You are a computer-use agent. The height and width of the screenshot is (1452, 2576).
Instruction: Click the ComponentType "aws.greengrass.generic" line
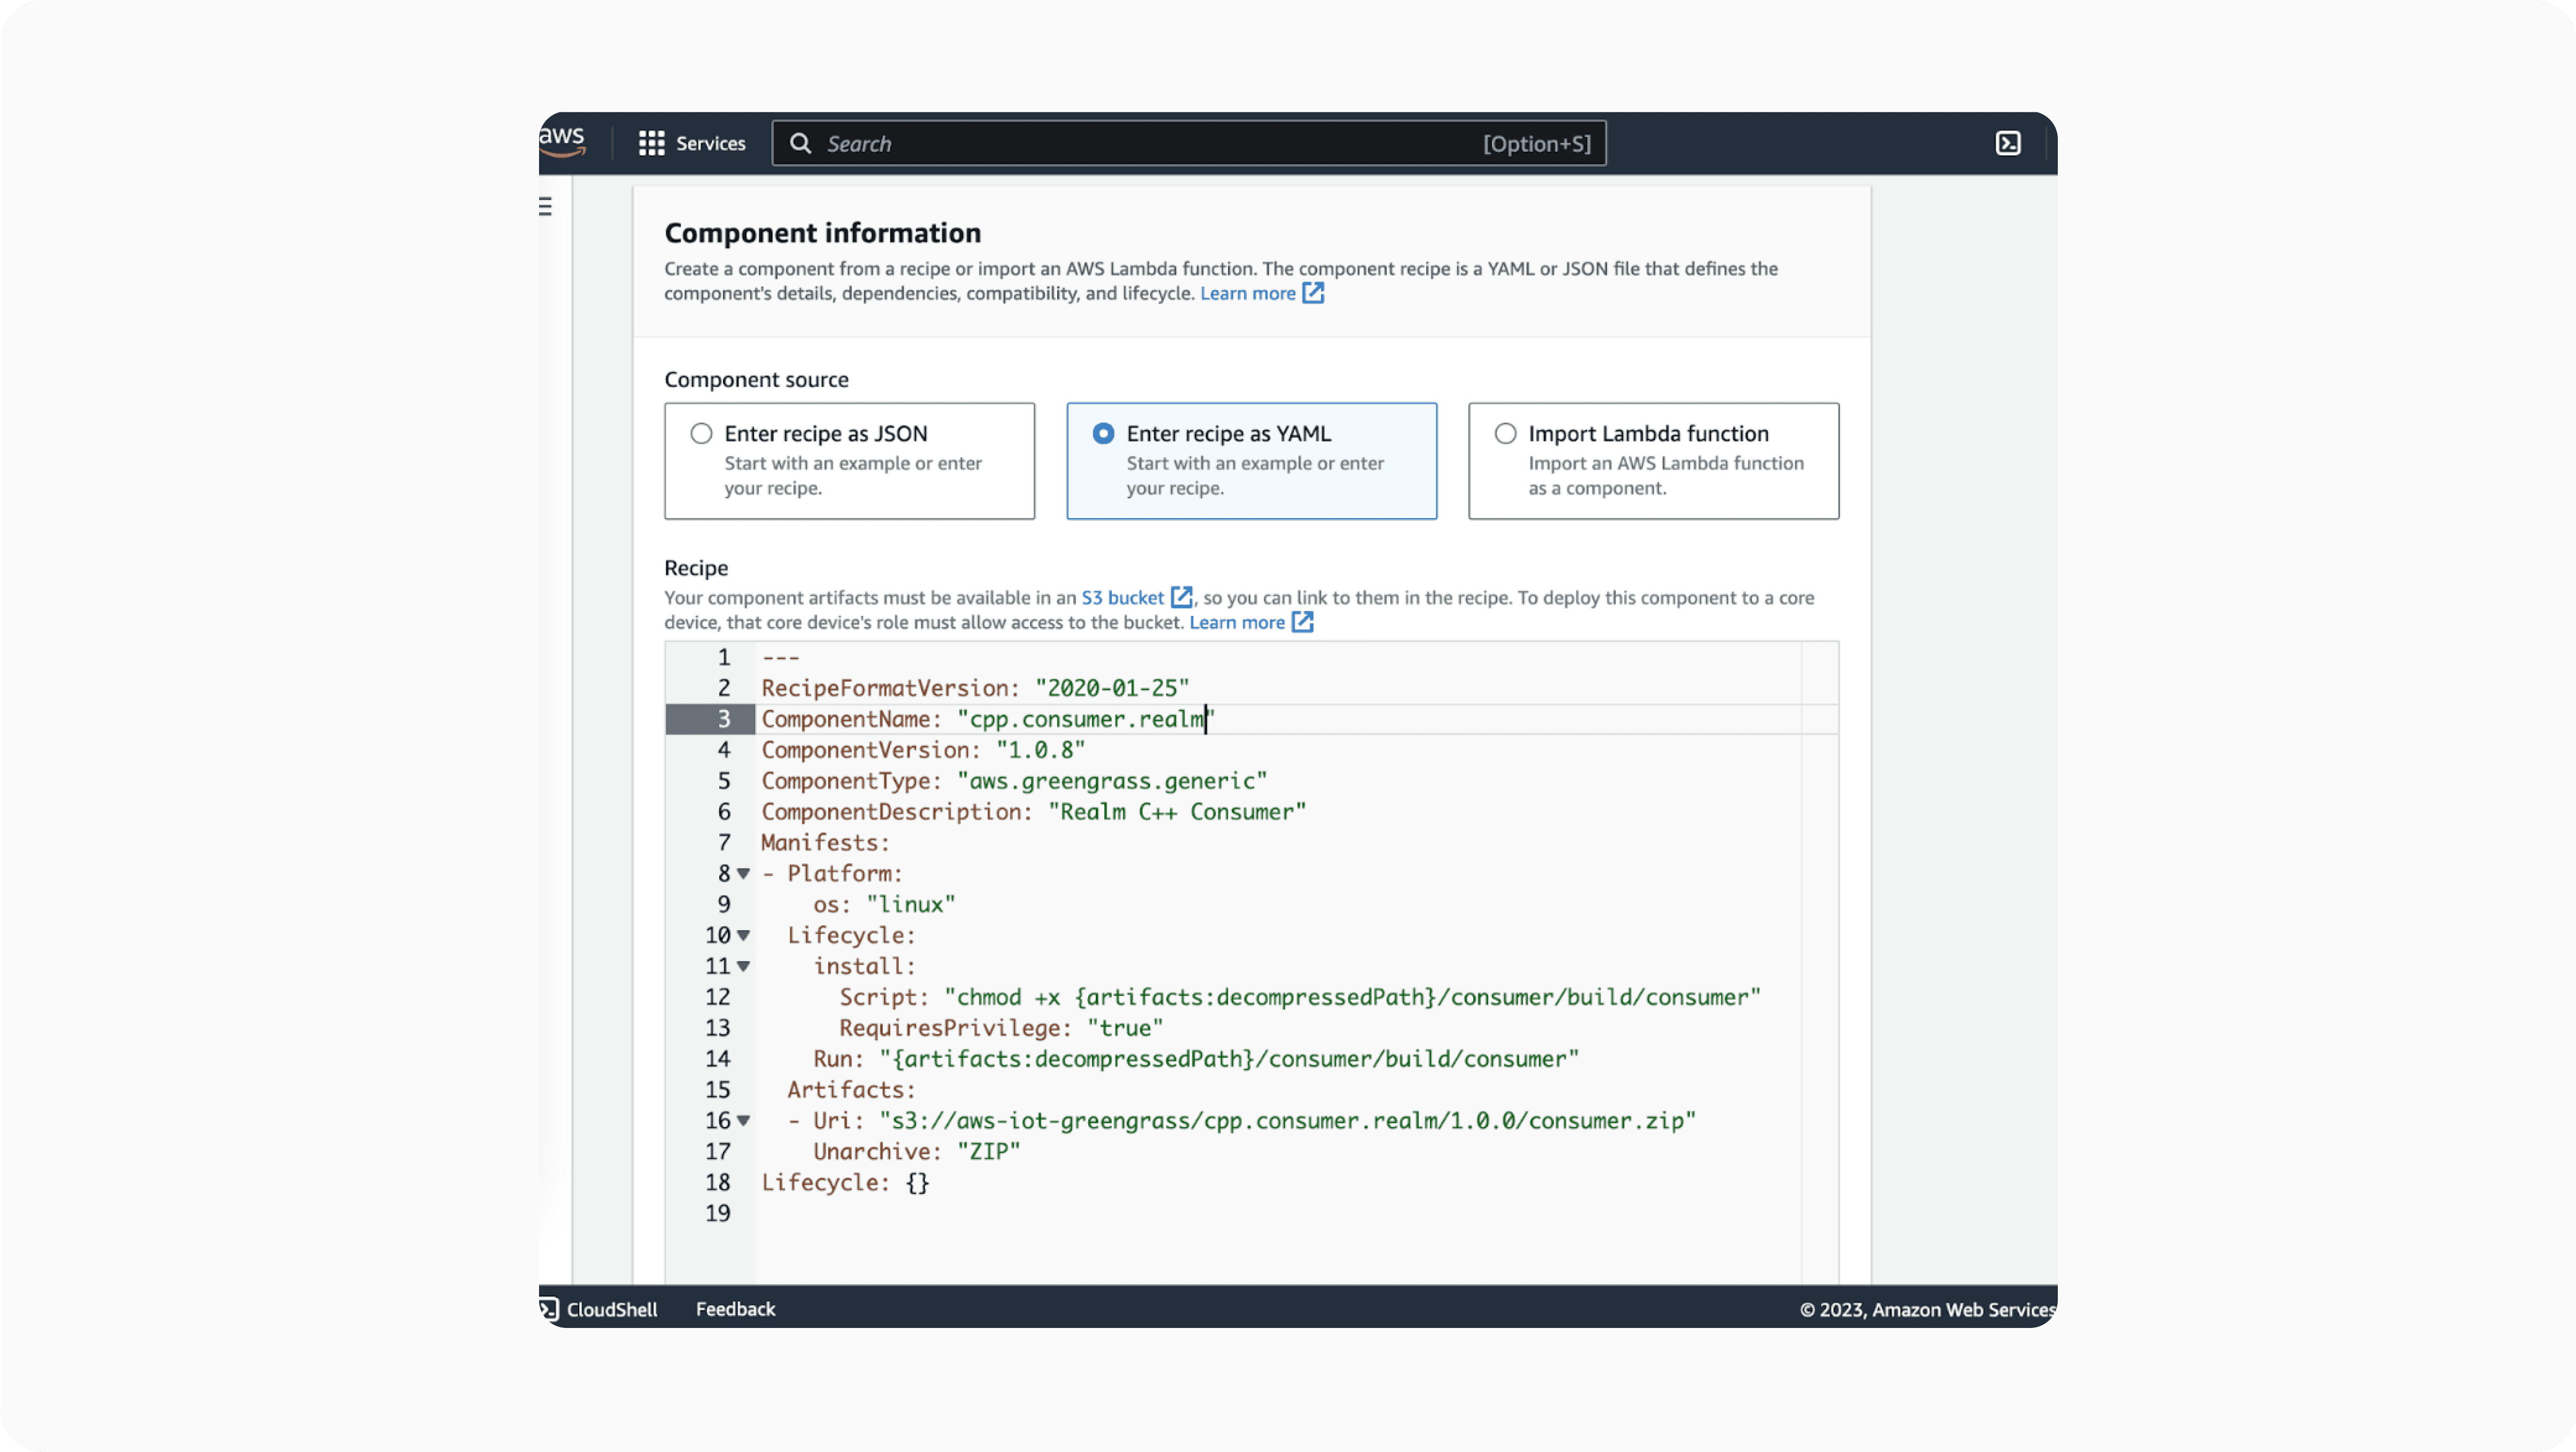coord(1014,781)
